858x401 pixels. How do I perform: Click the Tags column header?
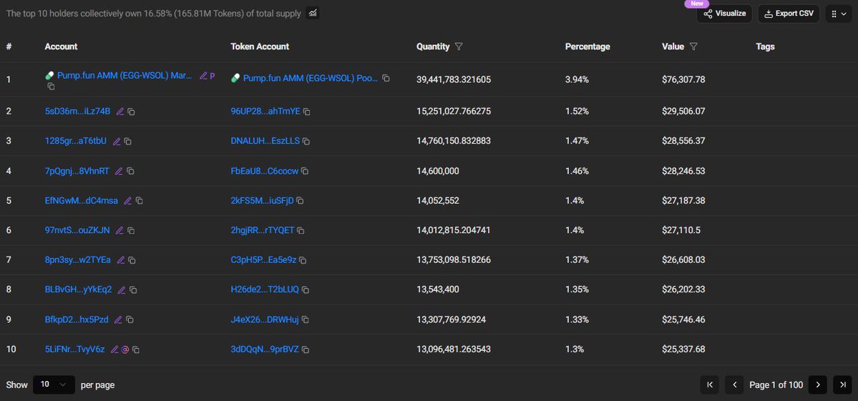pyautogui.click(x=765, y=47)
